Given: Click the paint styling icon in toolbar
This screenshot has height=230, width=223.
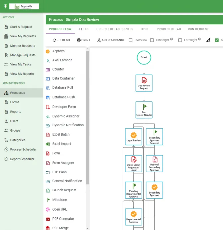Looking at the screenshot, I should click(x=208, y=40).
